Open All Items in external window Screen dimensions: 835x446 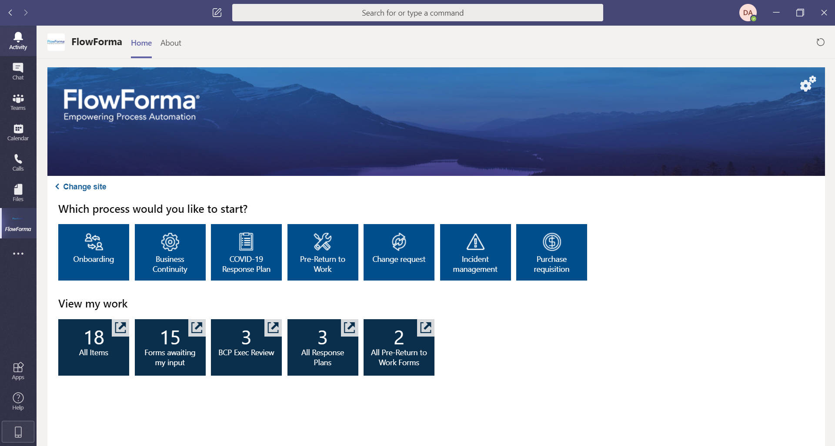(x=120, y=328)
